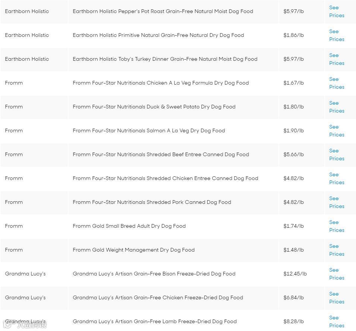Screen dimensions: 356x331
Task: Select Fromm Shredded Pork Canned Dog Food name
Action: (x=152, y=202)
